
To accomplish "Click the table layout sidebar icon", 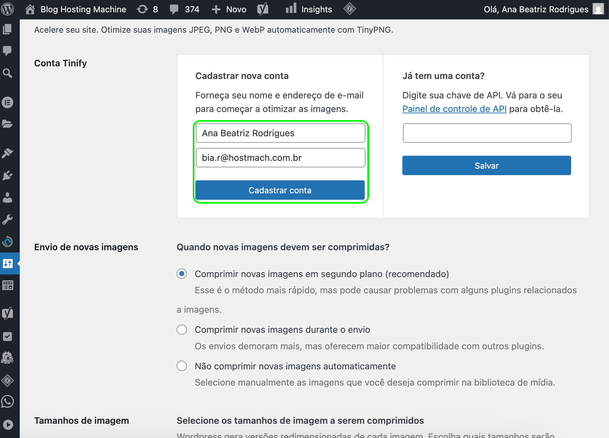I will 8,286.
